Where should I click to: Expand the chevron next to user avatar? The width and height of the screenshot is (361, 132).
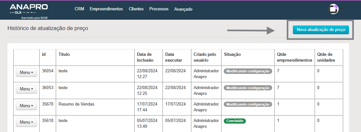click(x=342, y=9)
